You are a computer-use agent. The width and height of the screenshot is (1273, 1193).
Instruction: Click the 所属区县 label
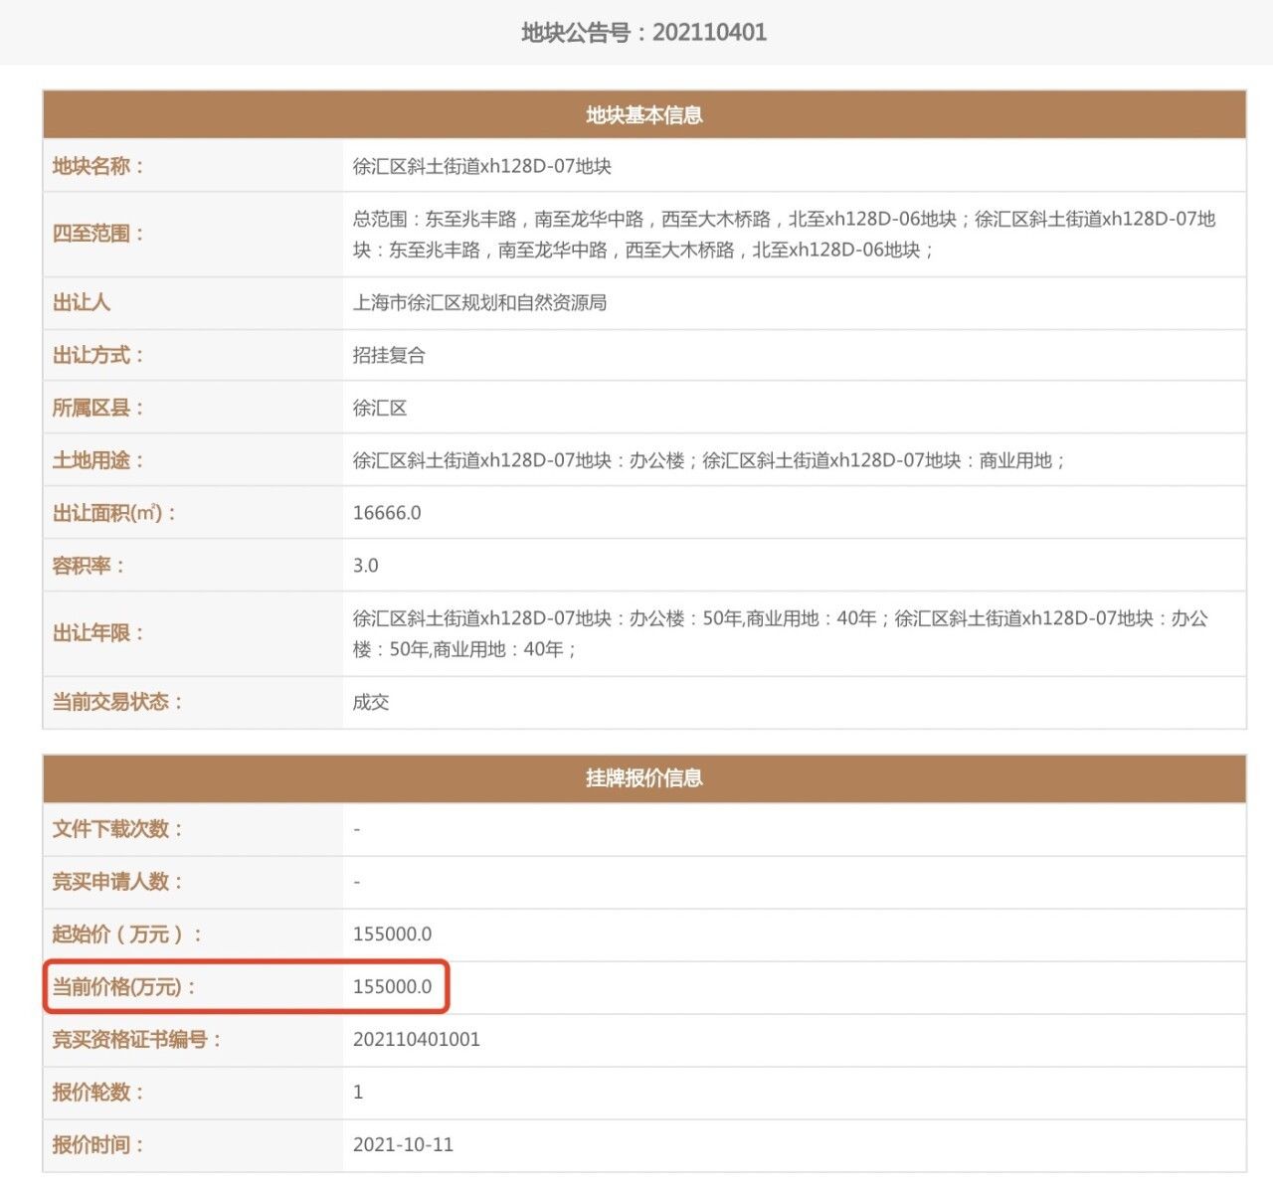click(98, 408)
